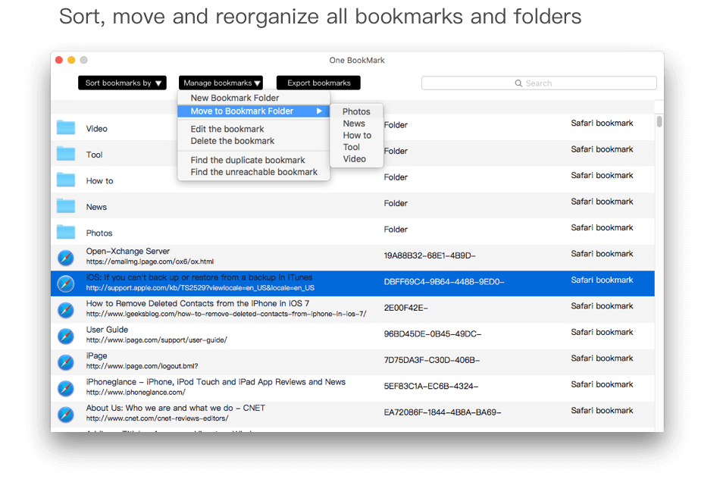Click URL http://www.ipage.com/logout.bml?
The image size is (720, 479).
[x=142, y=367]
